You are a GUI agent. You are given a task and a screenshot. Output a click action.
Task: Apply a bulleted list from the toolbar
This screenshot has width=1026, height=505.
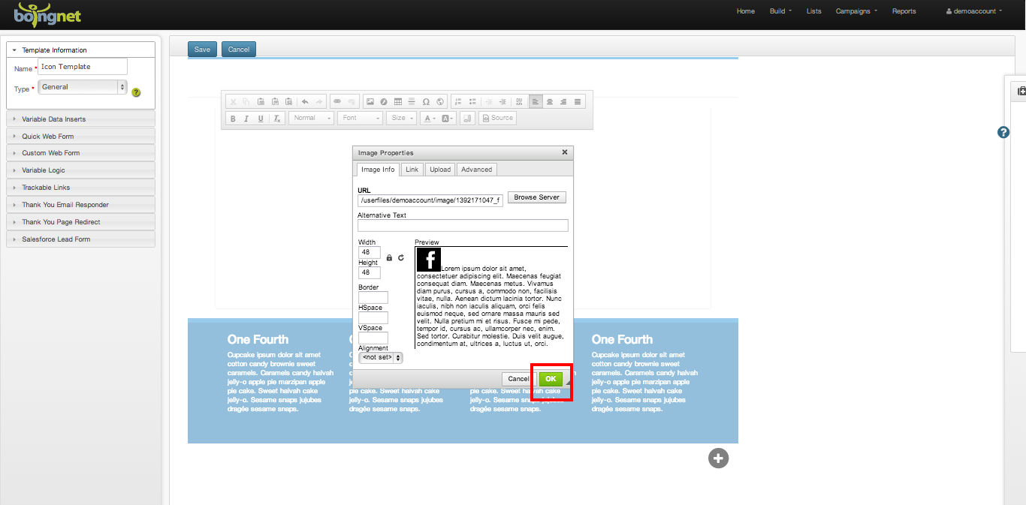pos(472,101)
